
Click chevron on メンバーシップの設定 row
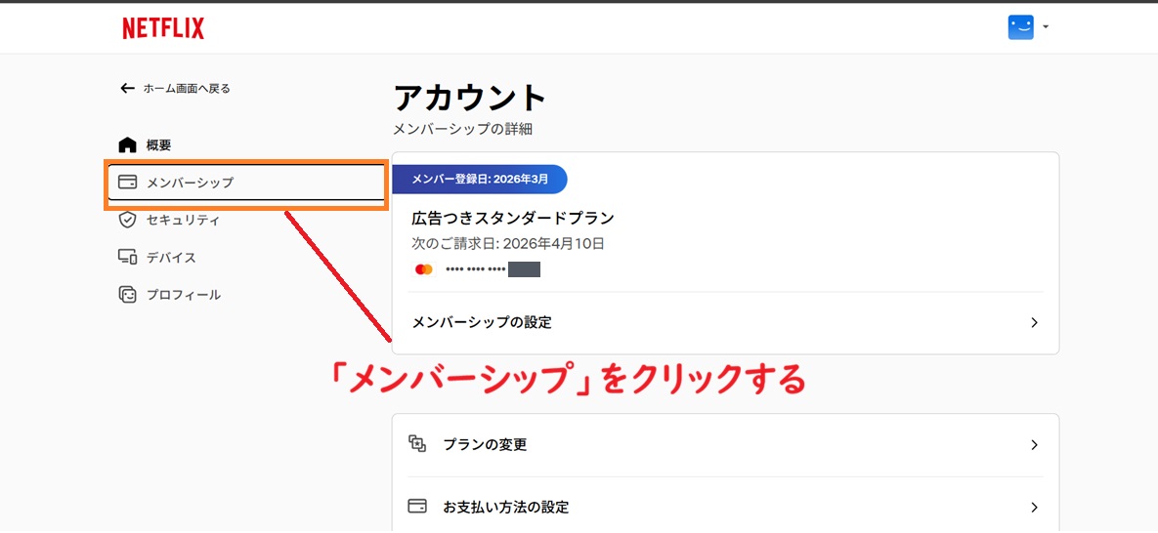[1035, 322]
